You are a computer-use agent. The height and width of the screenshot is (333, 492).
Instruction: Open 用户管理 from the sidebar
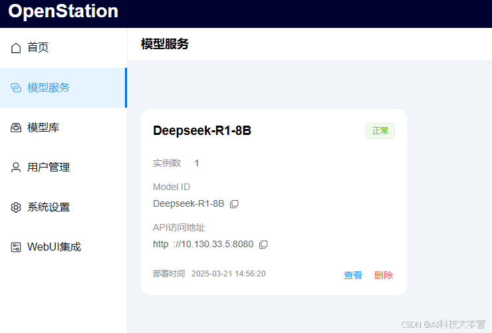[x=63, y=167]
